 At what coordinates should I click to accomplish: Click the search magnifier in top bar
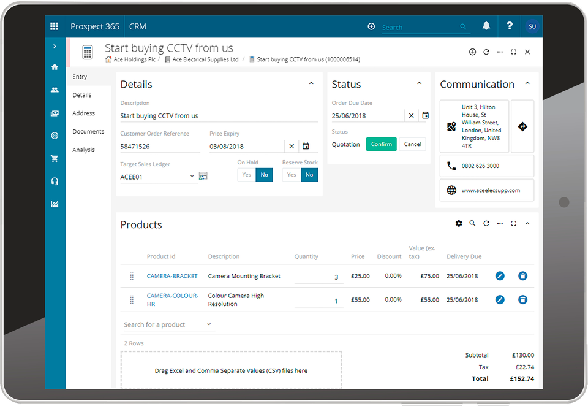[463, 26]
